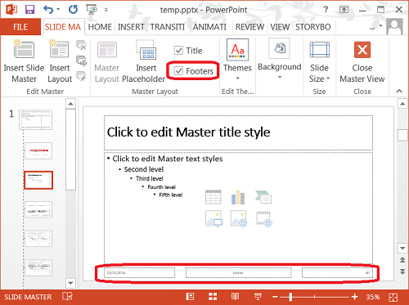The width and height of the screenshot is (409, 305).
Task: Click the 'Second level' bullet text
Action: 144,169
